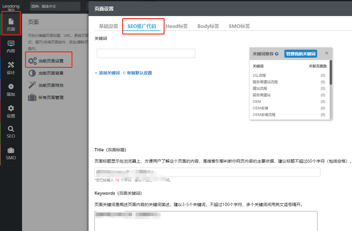Switch to the Head标签 tab
Screen dimensions: 352x231
pos(177,26)
